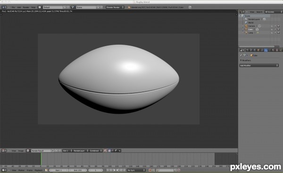This screenshot has height=173, width=283.
Task: Click the scene browse icon
Action: [x=73, y=7]
